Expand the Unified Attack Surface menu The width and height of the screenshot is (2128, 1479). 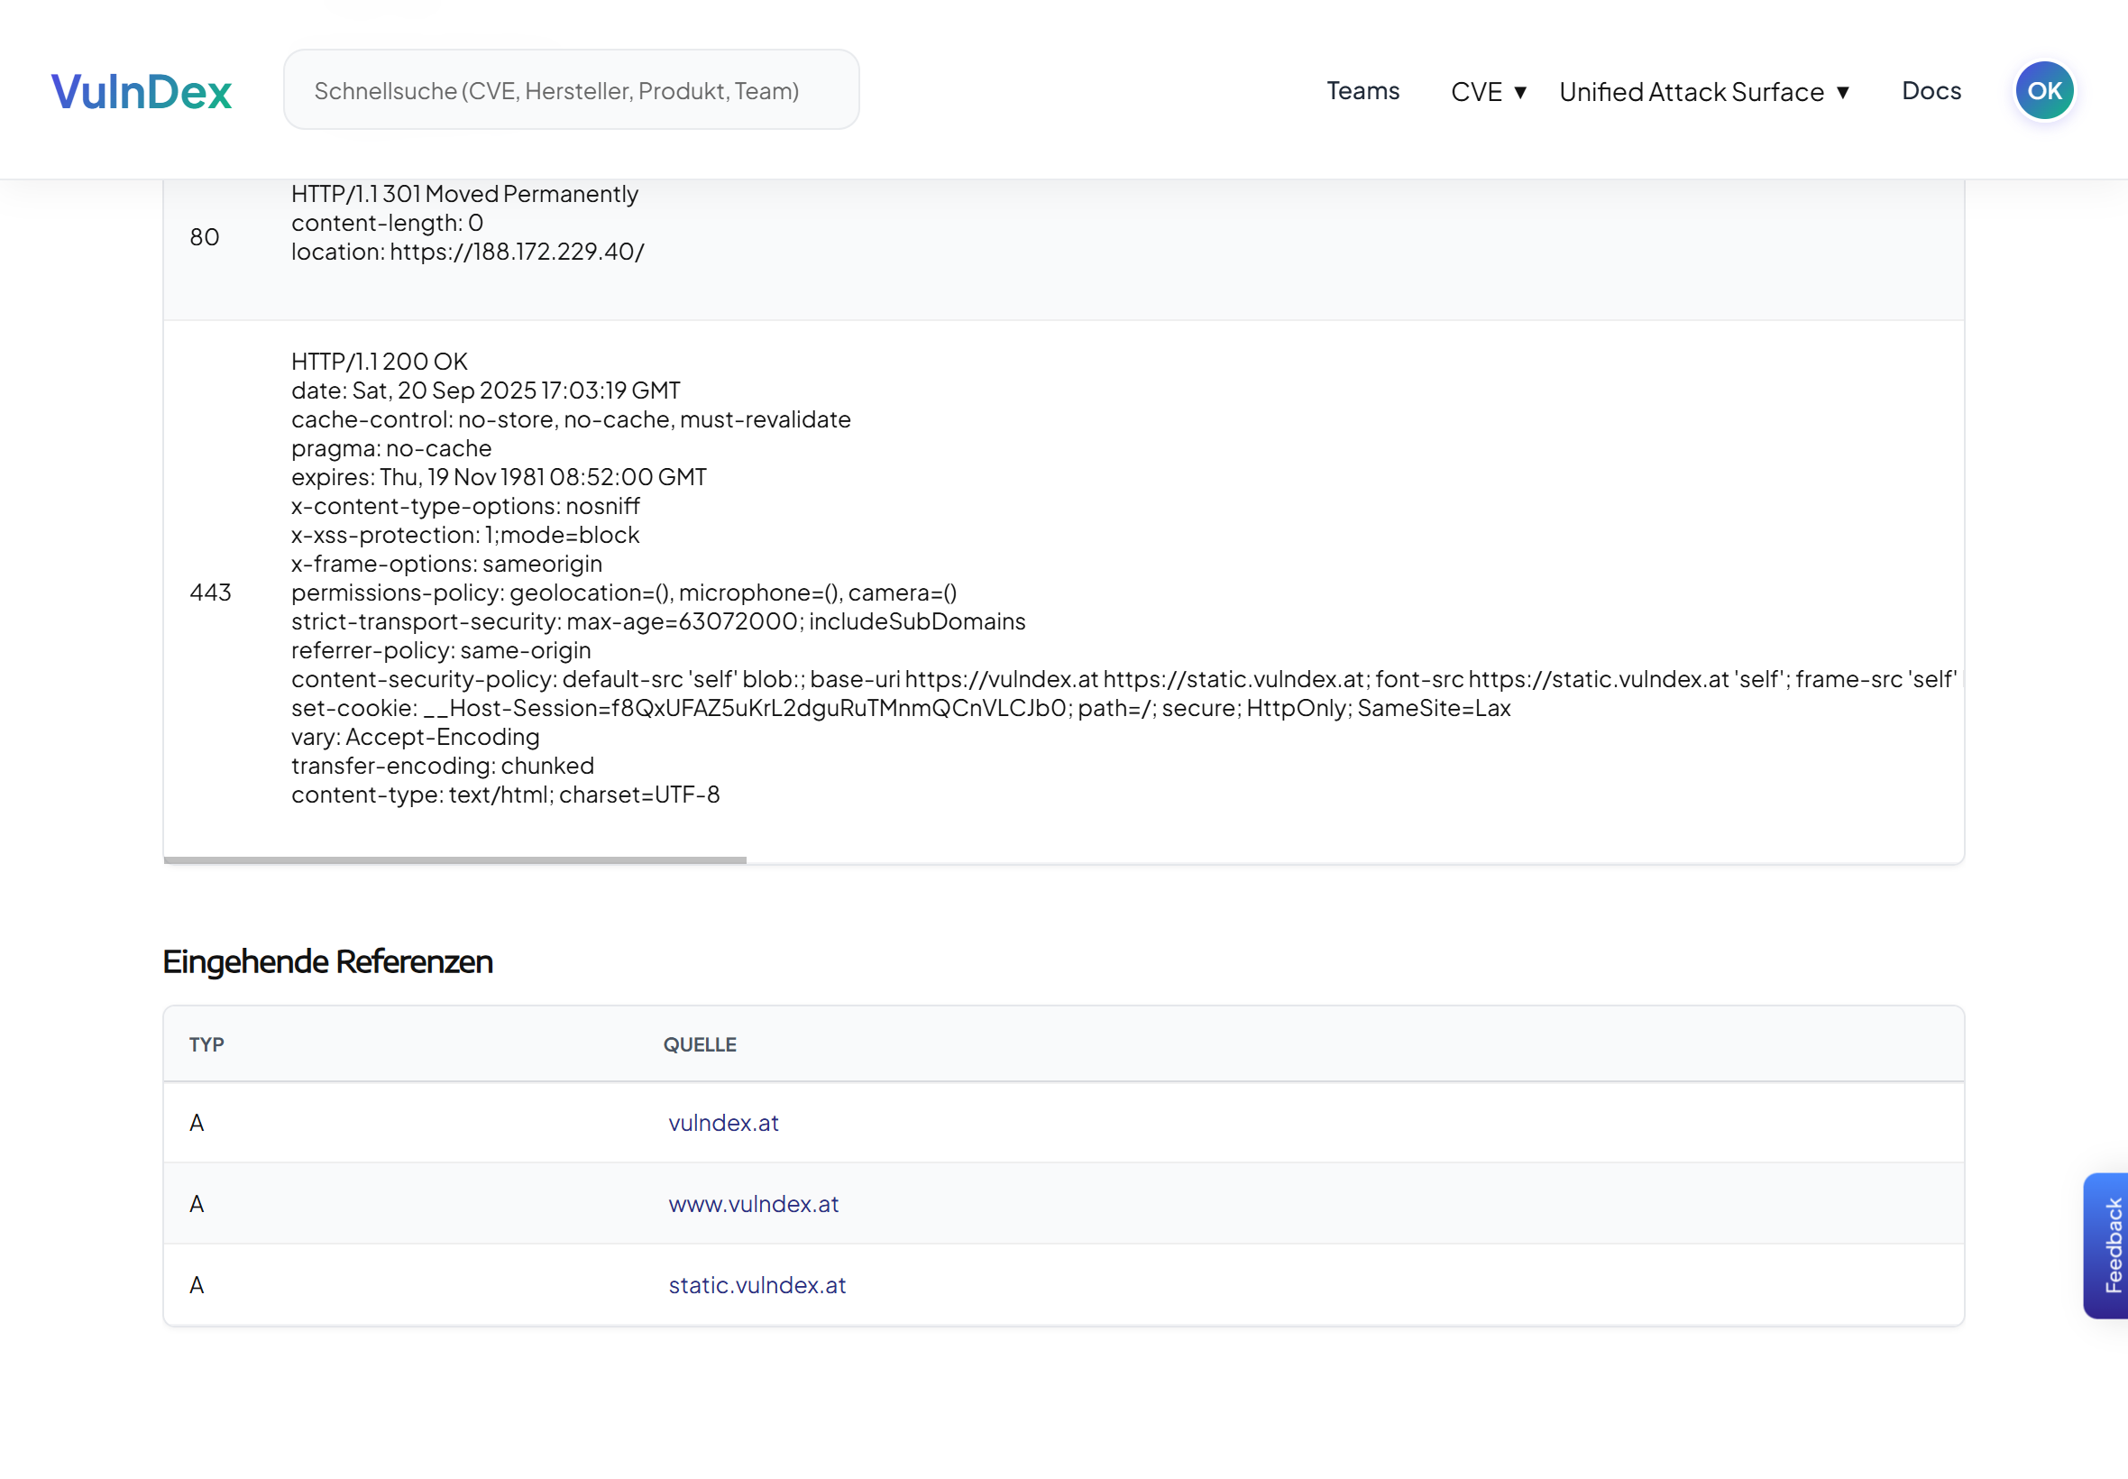[x=1702, y=91]
